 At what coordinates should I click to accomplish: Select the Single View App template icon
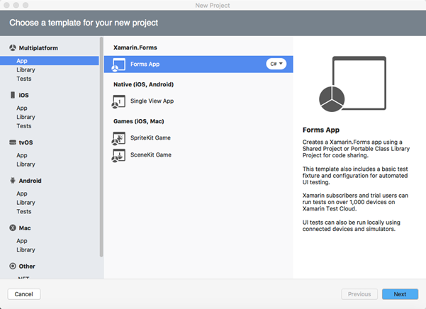point(118,101)
